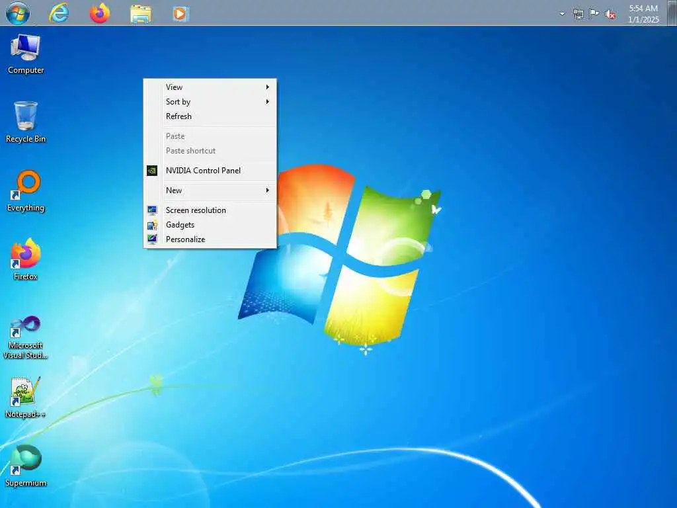Open Windows Explorer from the taskbar
This screenshot has width=677, height=508.
point(141,13)
